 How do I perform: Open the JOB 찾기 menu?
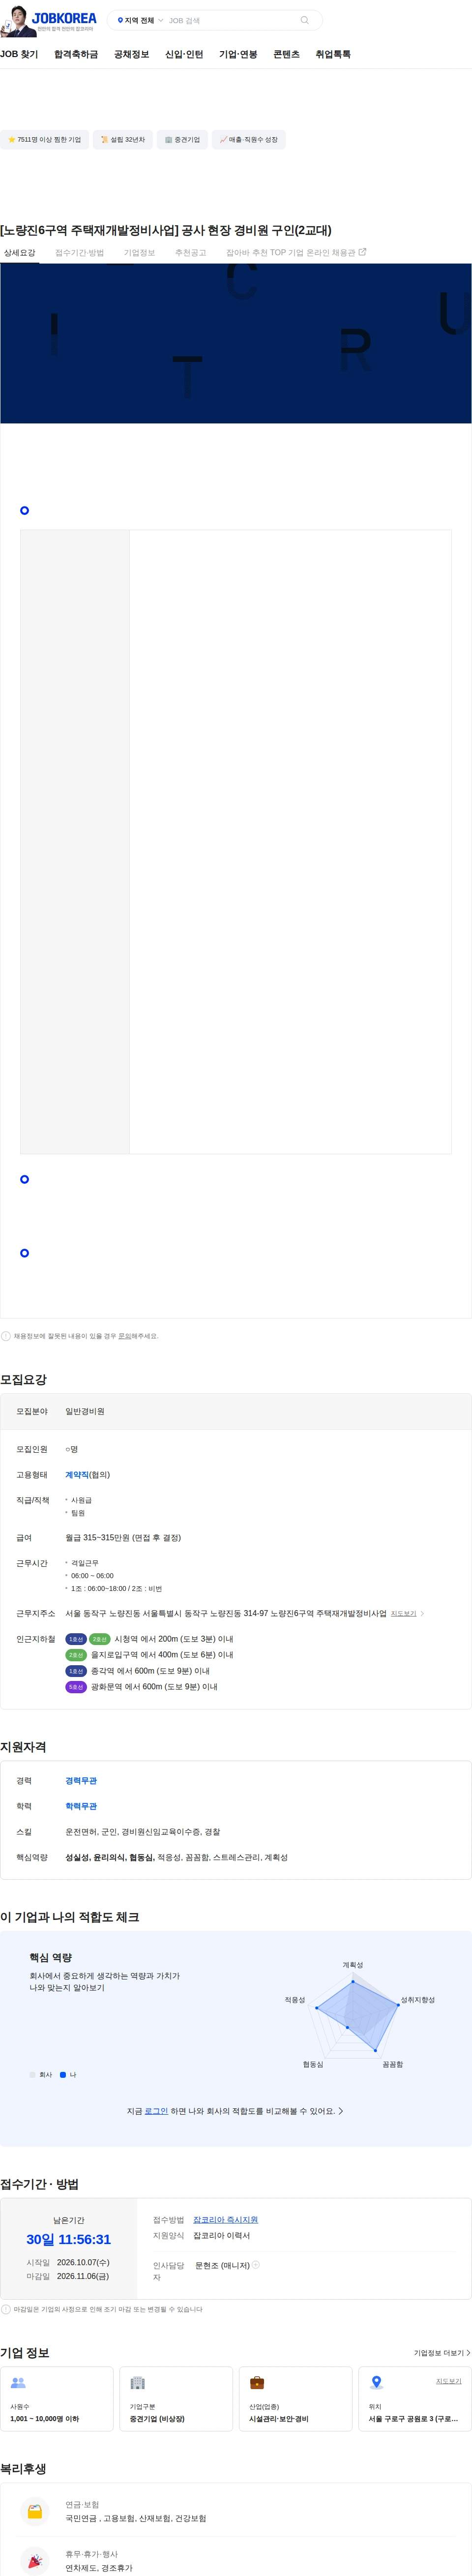pos(19,54)
